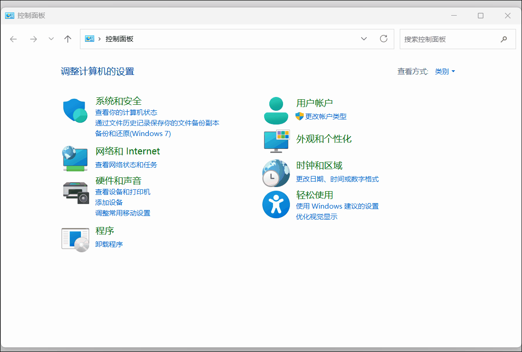This screenshot has height=352, width=522.
Task: Click the Network and Internet globe icon
Action: [x=75, y=159]
